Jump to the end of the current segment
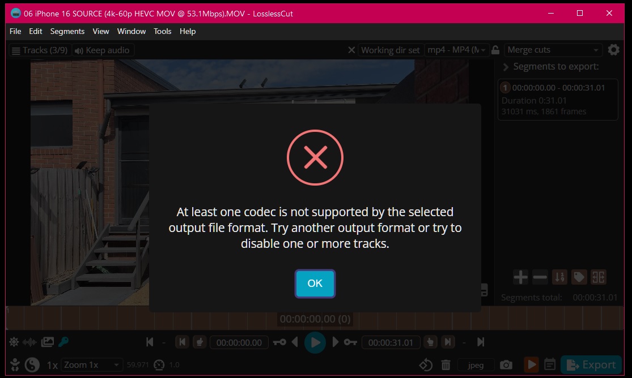The height and width of the screenshot is (378, 632). click(448, 342)
